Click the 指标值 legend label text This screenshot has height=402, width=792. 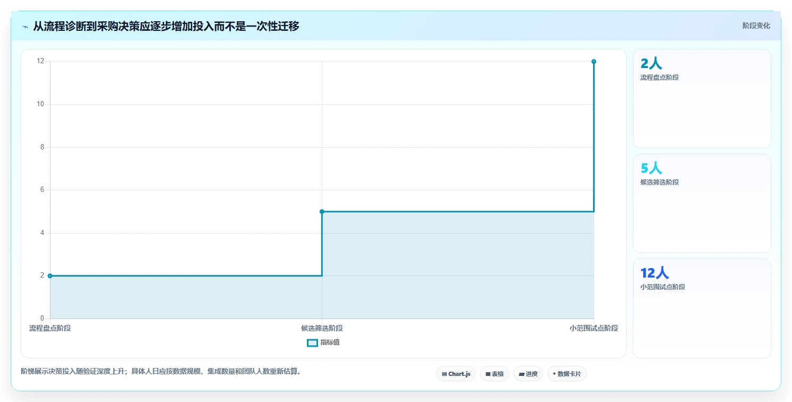pyautogui.click(x=330, y=342)
